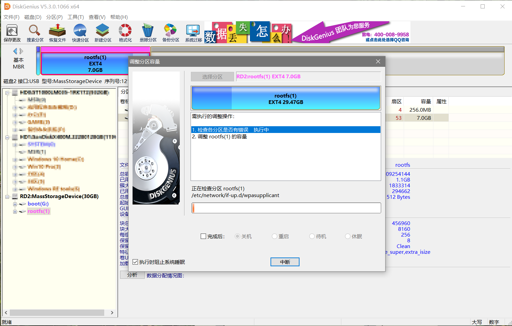Click the 分析 button
Viewport: 512px width, 326px height.
point(132,275)
